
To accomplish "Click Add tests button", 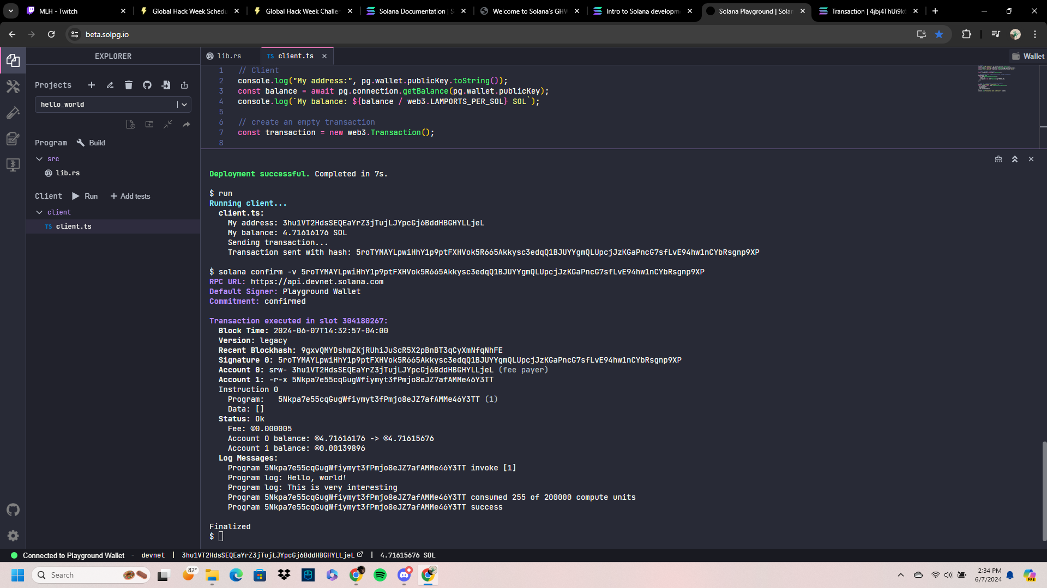I will tap(130, 196).
